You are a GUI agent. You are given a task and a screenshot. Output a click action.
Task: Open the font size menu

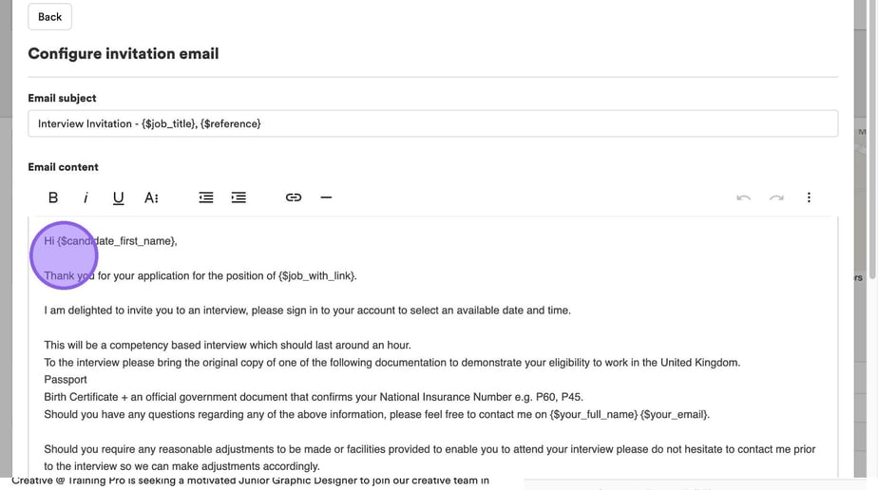tap(151, 198)
